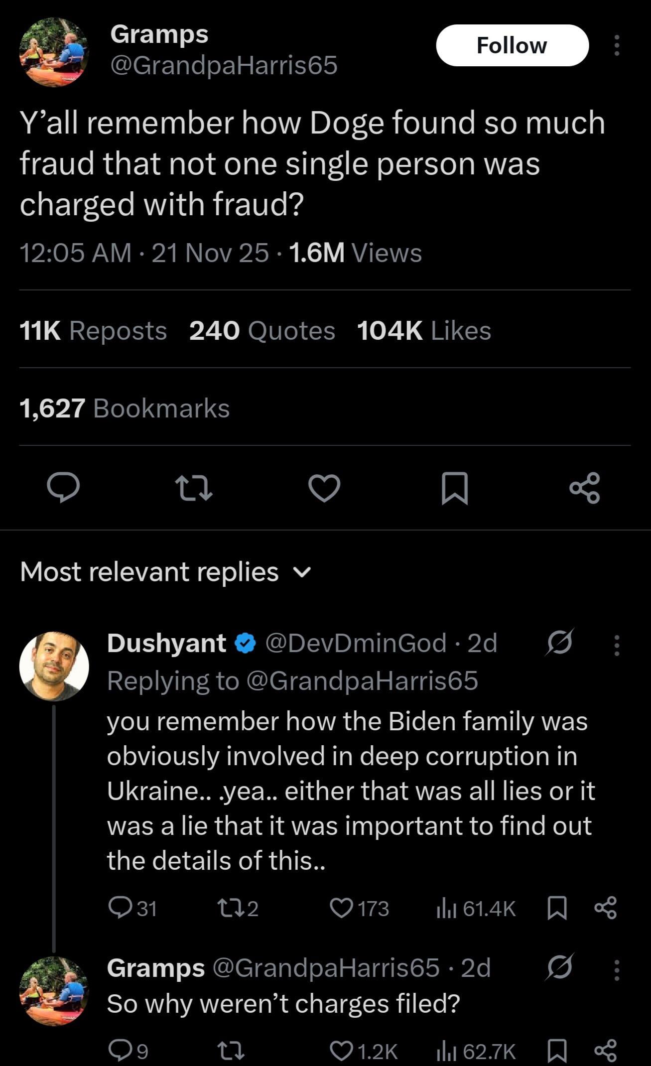View the 240 Quotes list
The image size is (651, 1066).
262,331
